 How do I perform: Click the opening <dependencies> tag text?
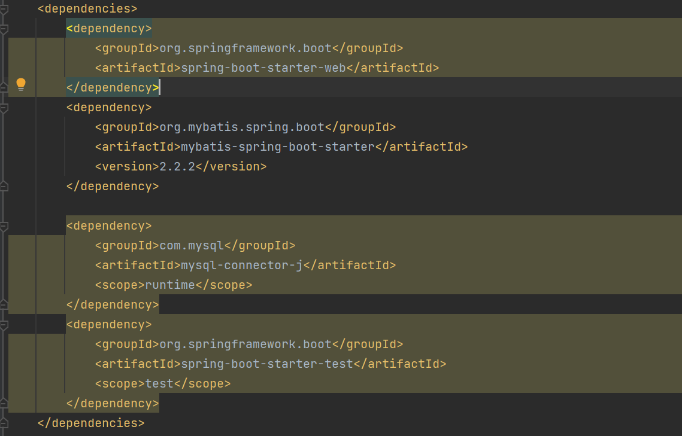click(x=87, y=9)
